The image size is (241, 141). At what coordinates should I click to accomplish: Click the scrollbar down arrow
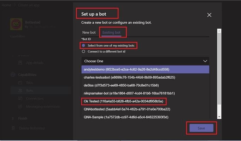pos(219,117)
